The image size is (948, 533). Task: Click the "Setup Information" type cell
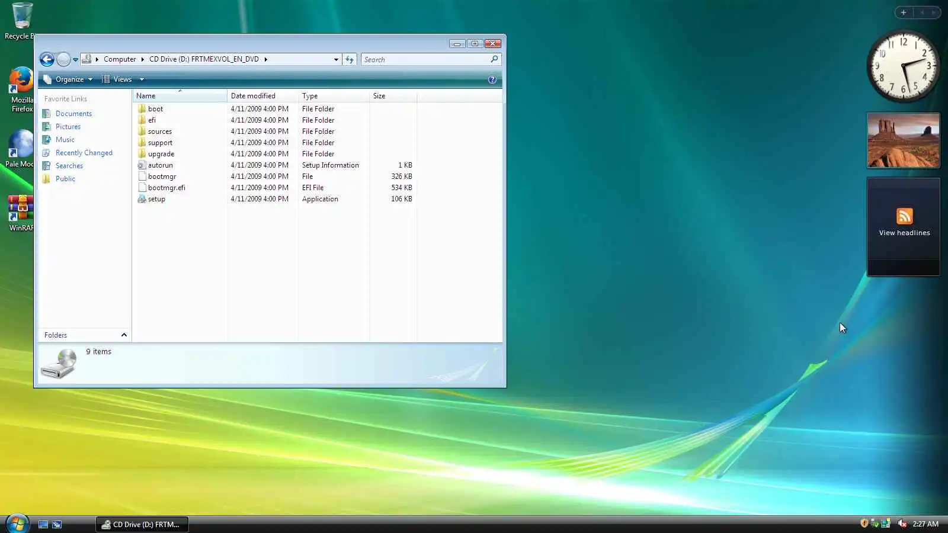point(330,165)
